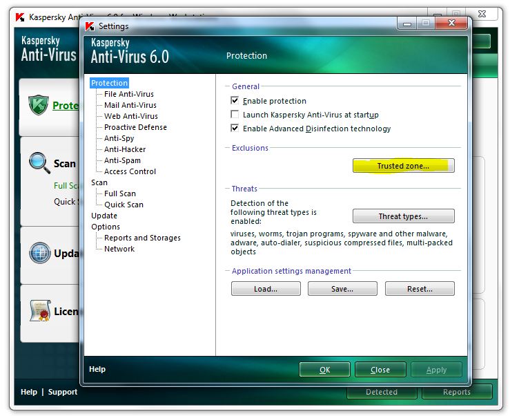Select Protection in the settings tree
The width and height of the screenshot is (510, 416).
pos(109,83)
